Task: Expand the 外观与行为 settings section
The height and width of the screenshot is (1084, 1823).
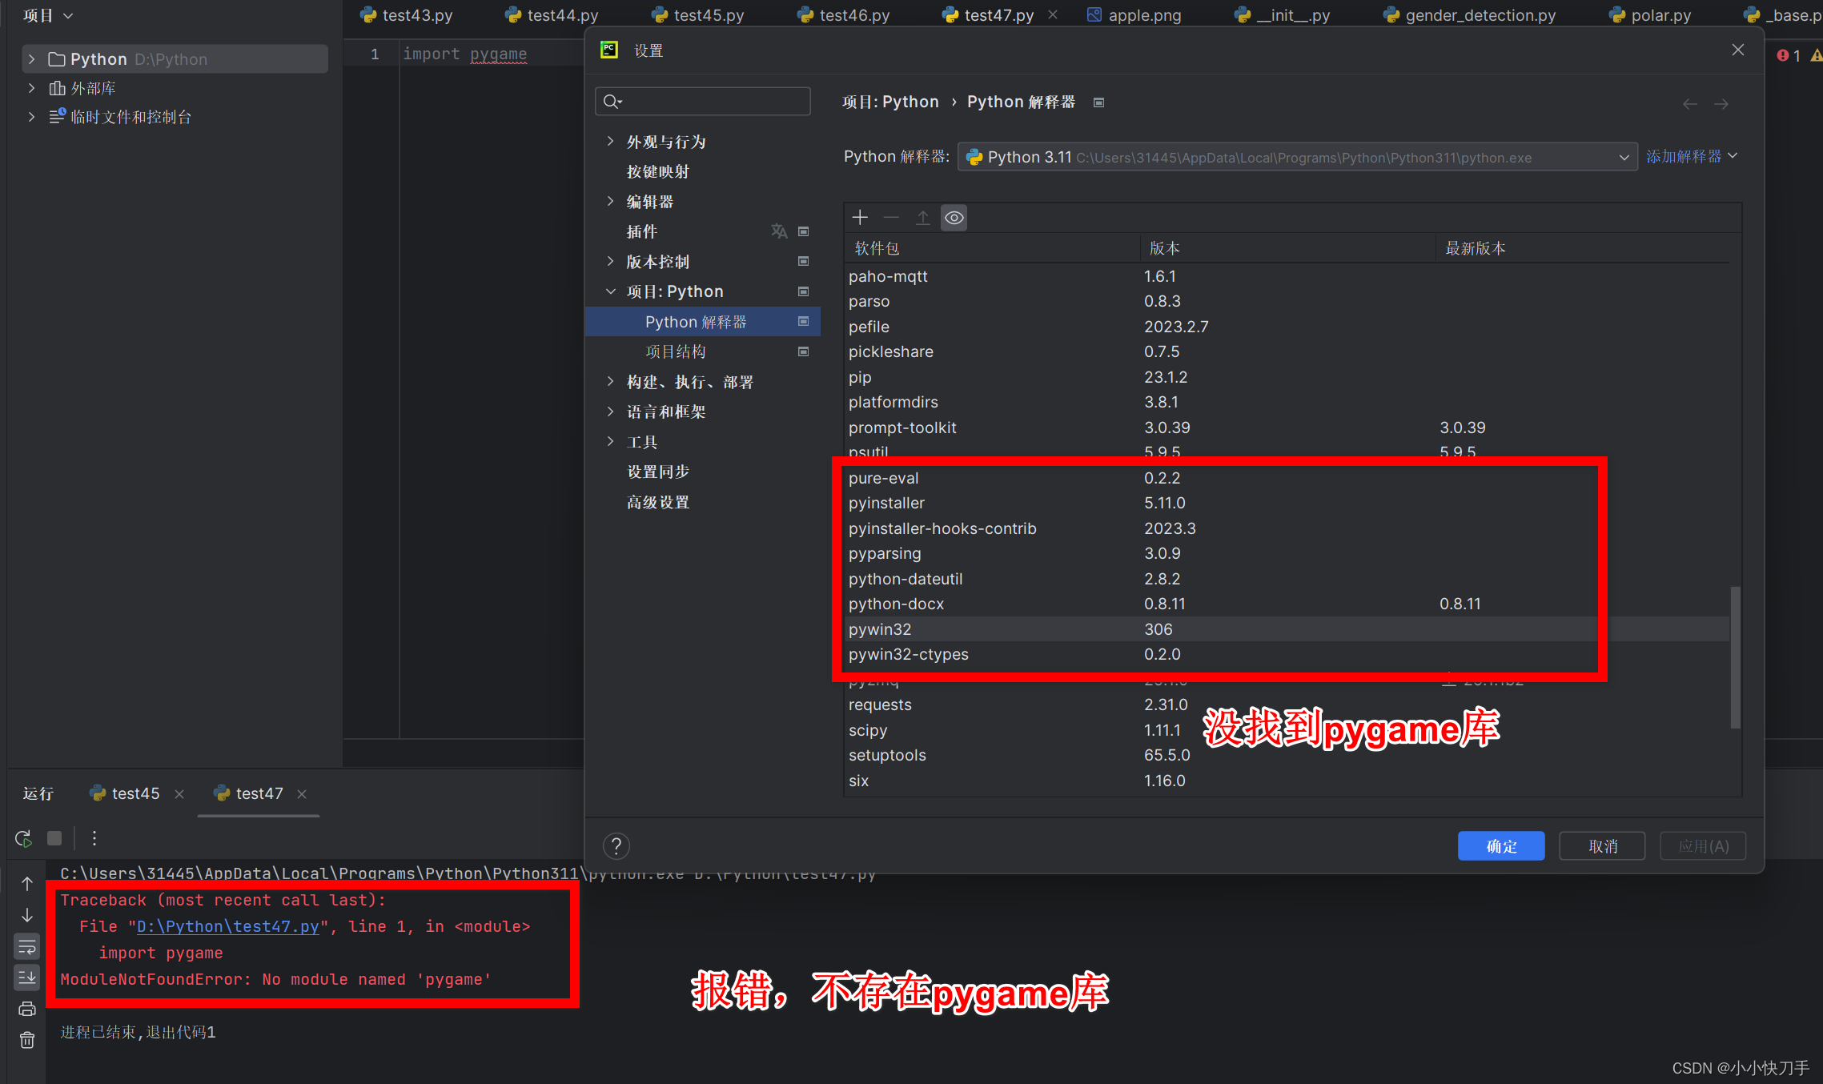Action: point(611,141)
